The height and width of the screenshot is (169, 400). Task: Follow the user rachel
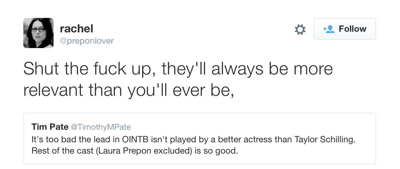345,29
